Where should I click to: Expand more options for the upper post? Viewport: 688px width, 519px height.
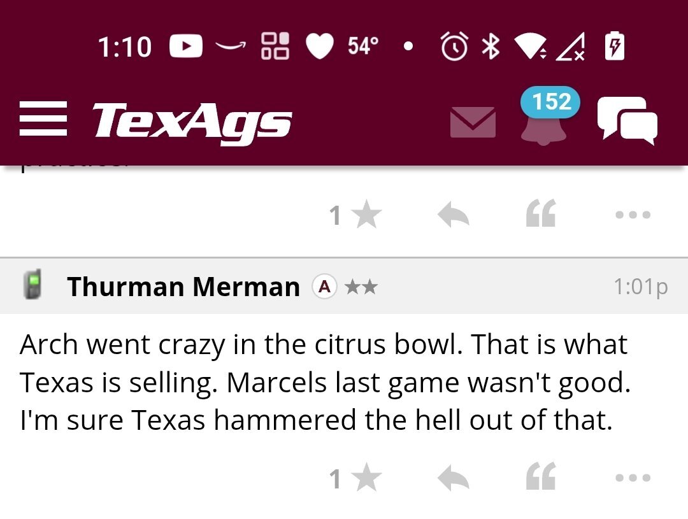(633, 215)
